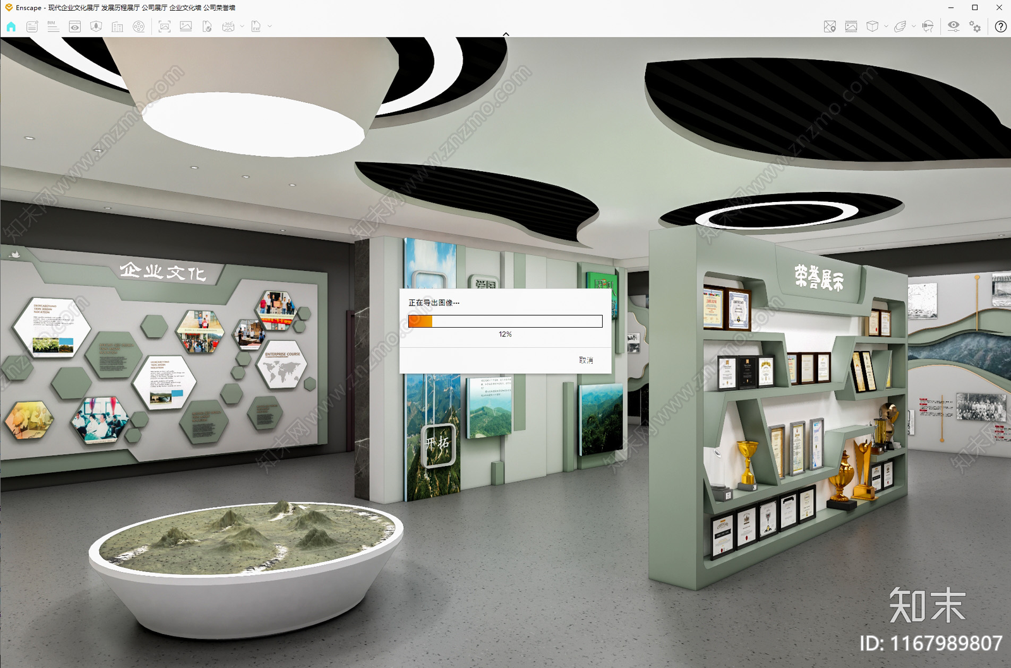Click the export progress bar at 12%
This screenshot has height=668, width=1011.
[505, 321]
